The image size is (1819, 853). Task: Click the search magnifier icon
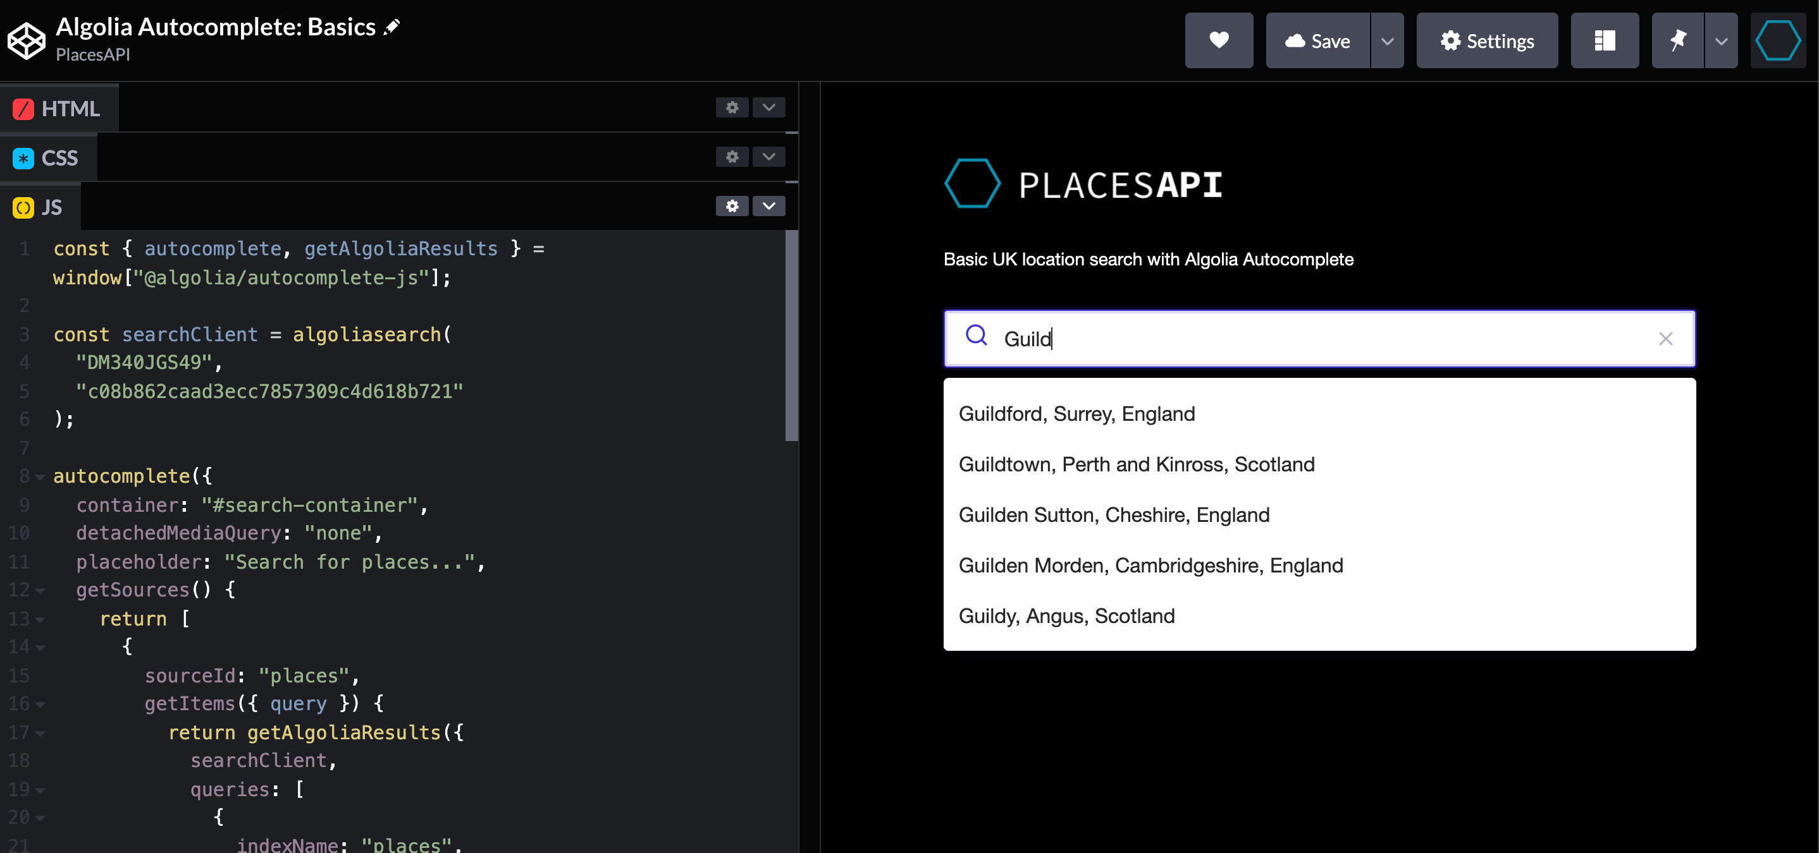pyautogui.click(x=976, y=335)
